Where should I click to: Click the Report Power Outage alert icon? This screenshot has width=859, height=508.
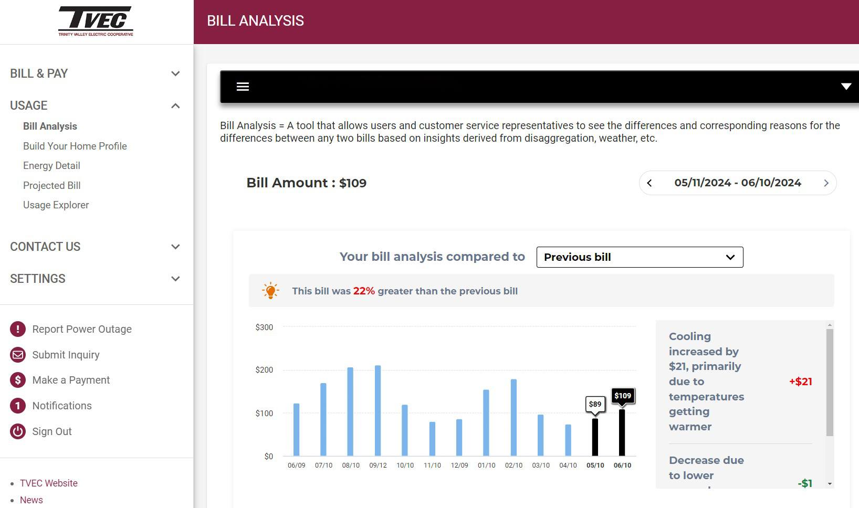18,329
